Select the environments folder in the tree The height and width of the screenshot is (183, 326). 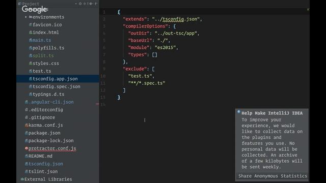(x=46, y=17)
